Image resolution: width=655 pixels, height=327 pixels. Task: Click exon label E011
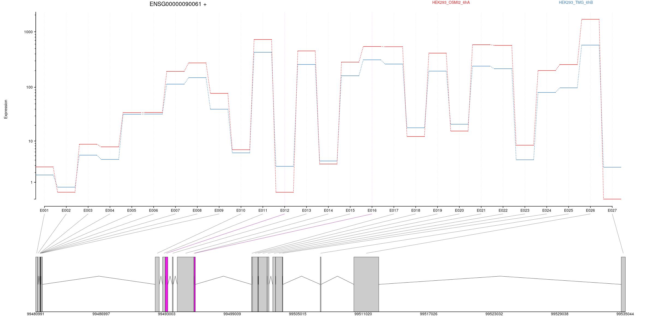[x=263, y=210]
